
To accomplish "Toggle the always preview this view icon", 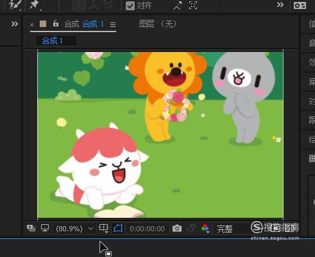I will (x=31, y=228).
